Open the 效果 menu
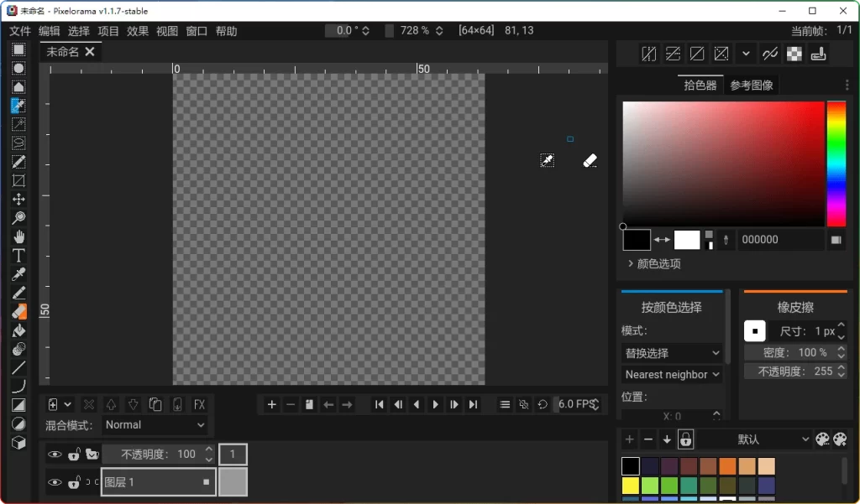860x504 pixels. click(x=138, y=30)
